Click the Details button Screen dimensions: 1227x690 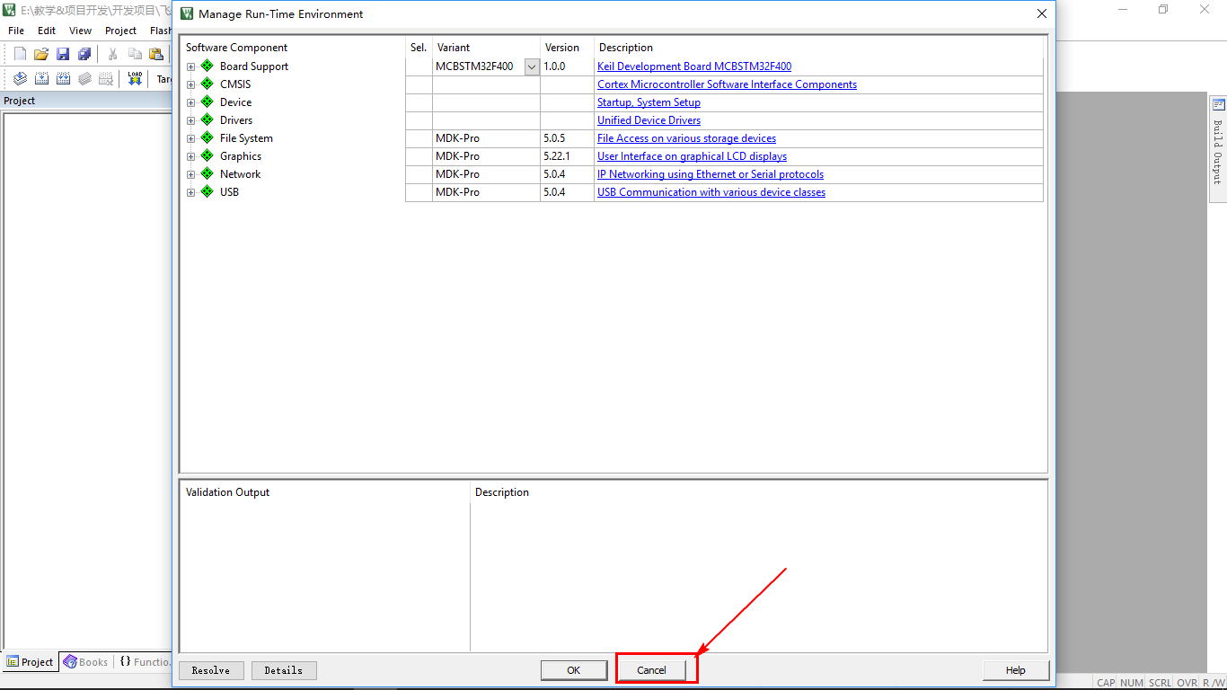pyautogui.click(x=284, y=670)
